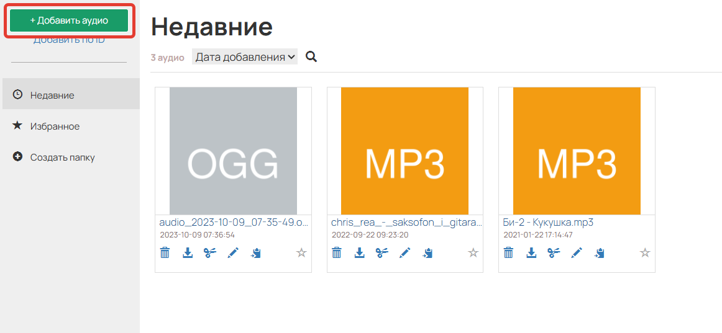Favorite Би-2 Кукушка.mp3 with star
The image size is (722, 333).
(x=646, y=252)
